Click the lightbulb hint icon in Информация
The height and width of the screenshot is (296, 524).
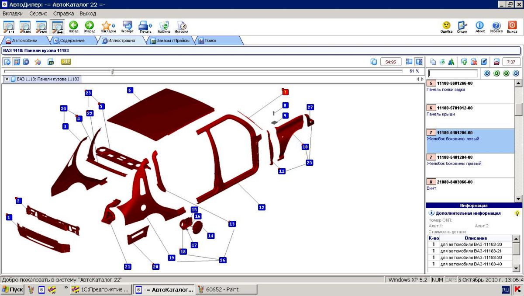(517, 213)
